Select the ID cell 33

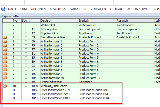36,37
